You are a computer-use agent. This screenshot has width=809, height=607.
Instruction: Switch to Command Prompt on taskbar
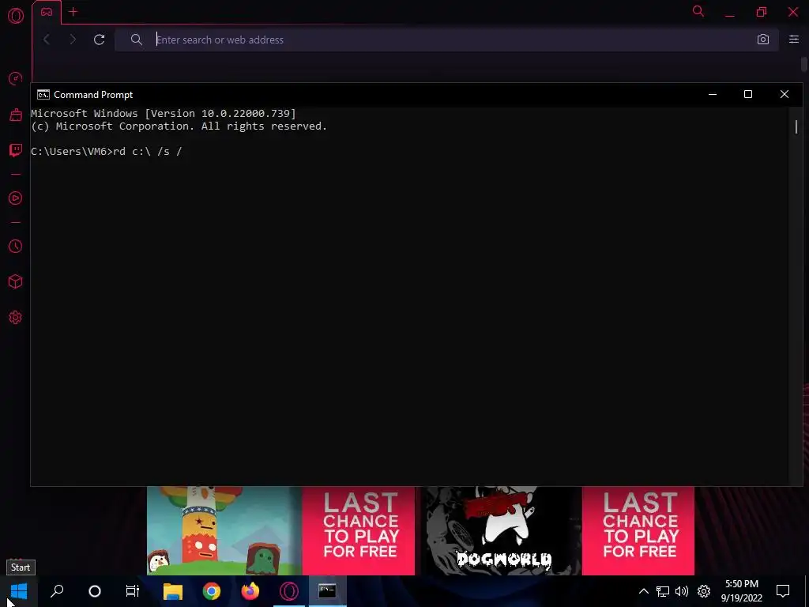coord(328,591)
